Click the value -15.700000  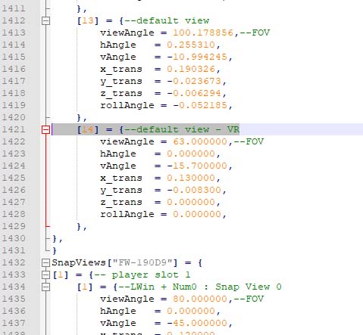[x=197, y=166]
